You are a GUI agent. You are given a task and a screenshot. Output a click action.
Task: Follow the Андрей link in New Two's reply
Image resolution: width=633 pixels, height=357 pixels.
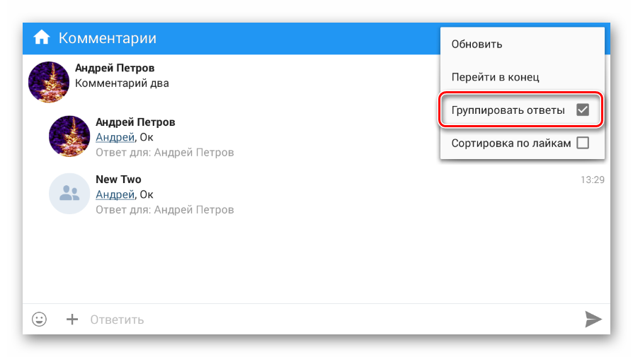pyautogui.click(x=115, y=194)
